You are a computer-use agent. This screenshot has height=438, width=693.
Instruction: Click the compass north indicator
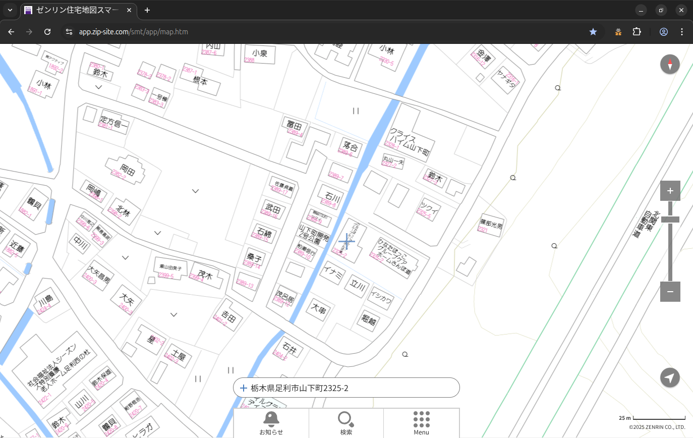point(670,65)
